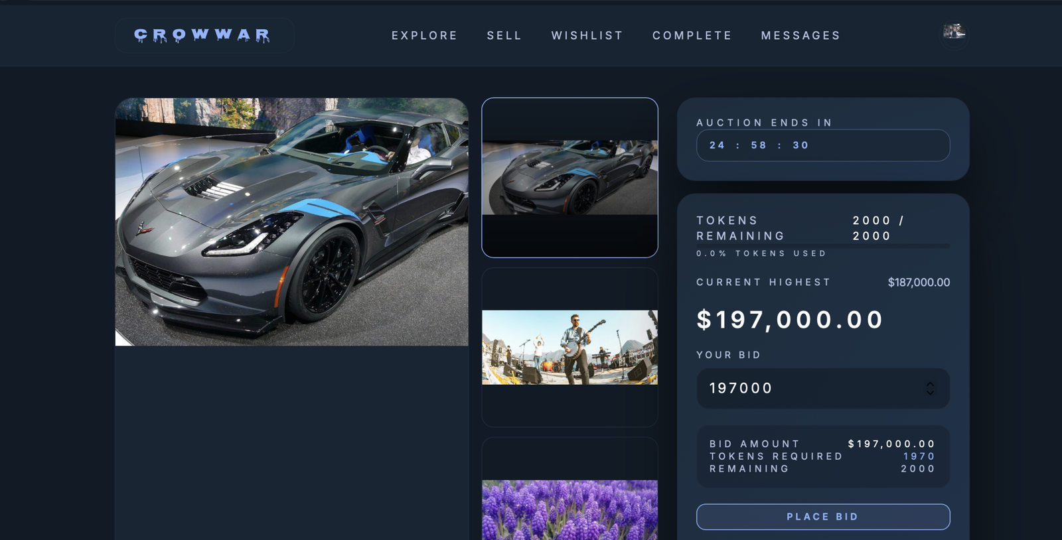Open the user profile avatar

point(954,32)
